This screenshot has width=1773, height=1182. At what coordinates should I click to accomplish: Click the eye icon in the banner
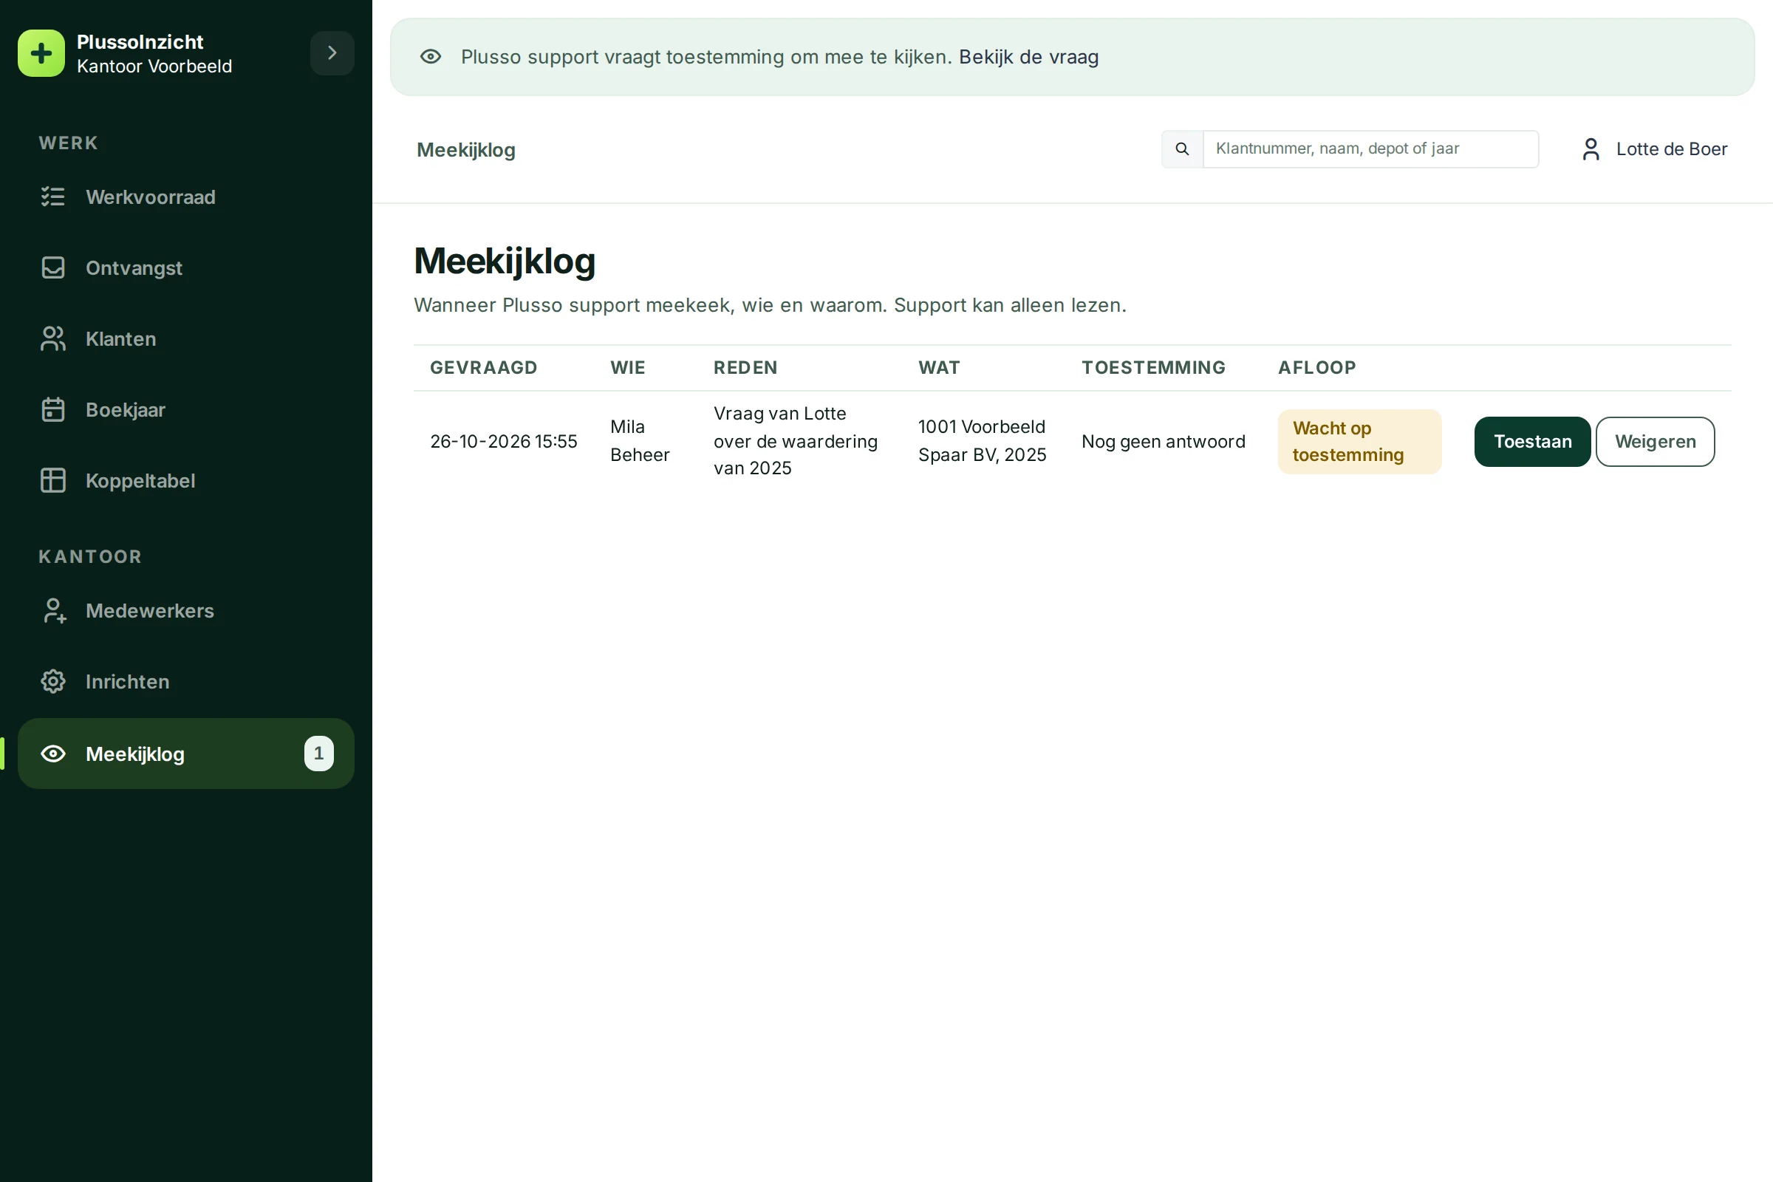tap(431, 57)
